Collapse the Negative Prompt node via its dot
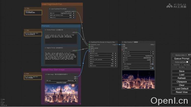This screenshot has width=191, height=107. [45, 48]
